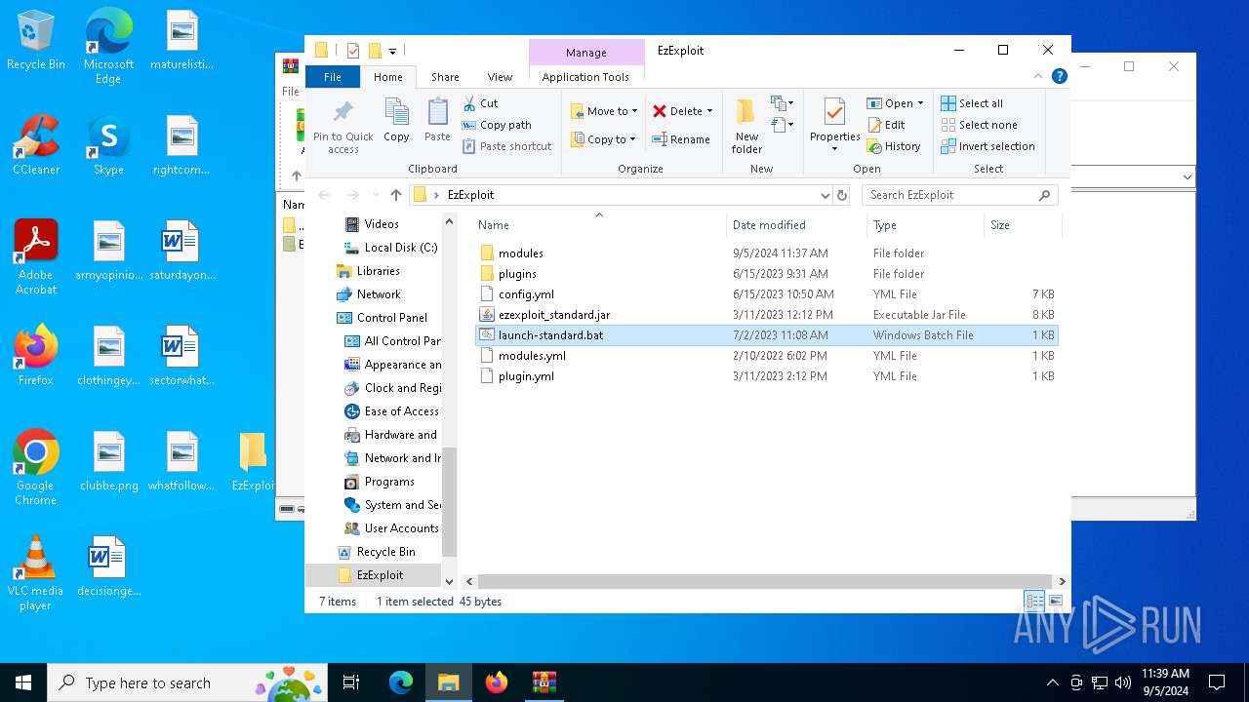Select plugin.yml file
Viewport: 1249px width, 702px height.
766,376
